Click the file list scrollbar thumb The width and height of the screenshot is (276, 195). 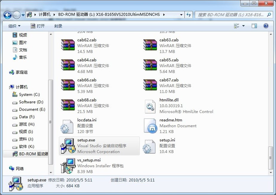click(x=271, y=158)
